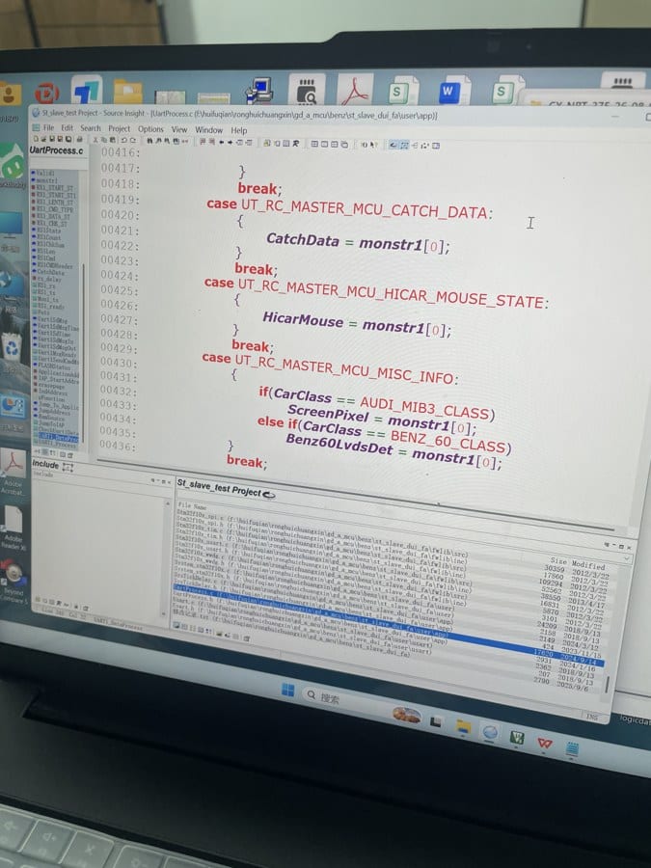651x868 pixels.
Task: Open the Beyond Compare 5 desktop icon
Action: click(x=13, y=582)
